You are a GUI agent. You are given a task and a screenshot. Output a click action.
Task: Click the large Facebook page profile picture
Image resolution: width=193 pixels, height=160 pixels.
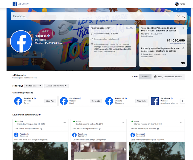(x=21, y=41)
